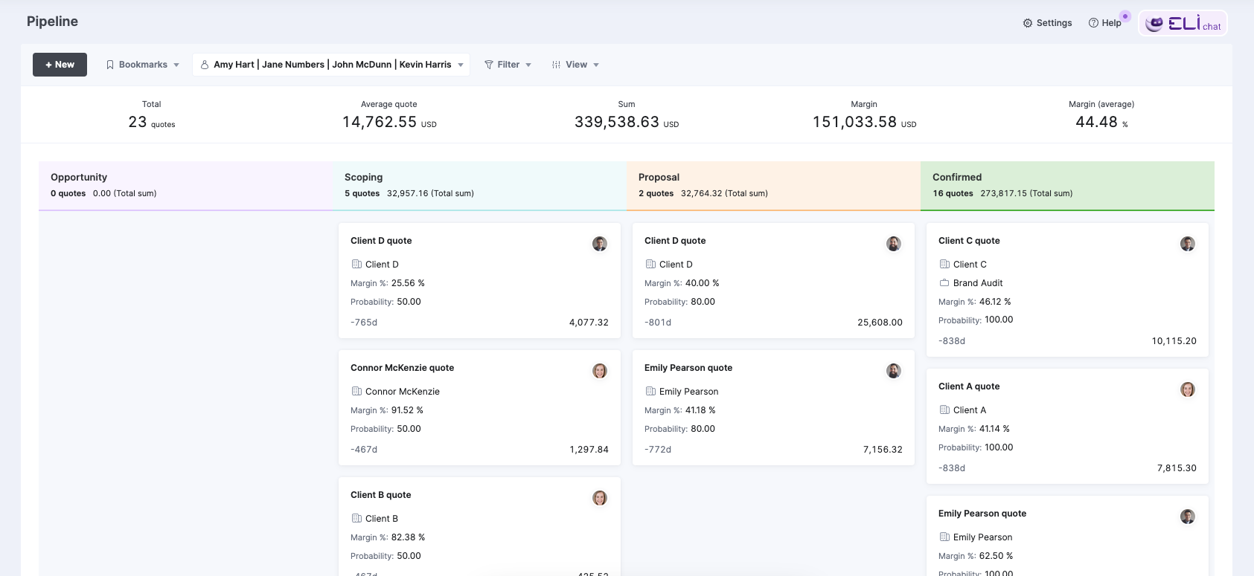Open the ELI chat assistant
The image size is (1254, 576).
click(1183, 23)
